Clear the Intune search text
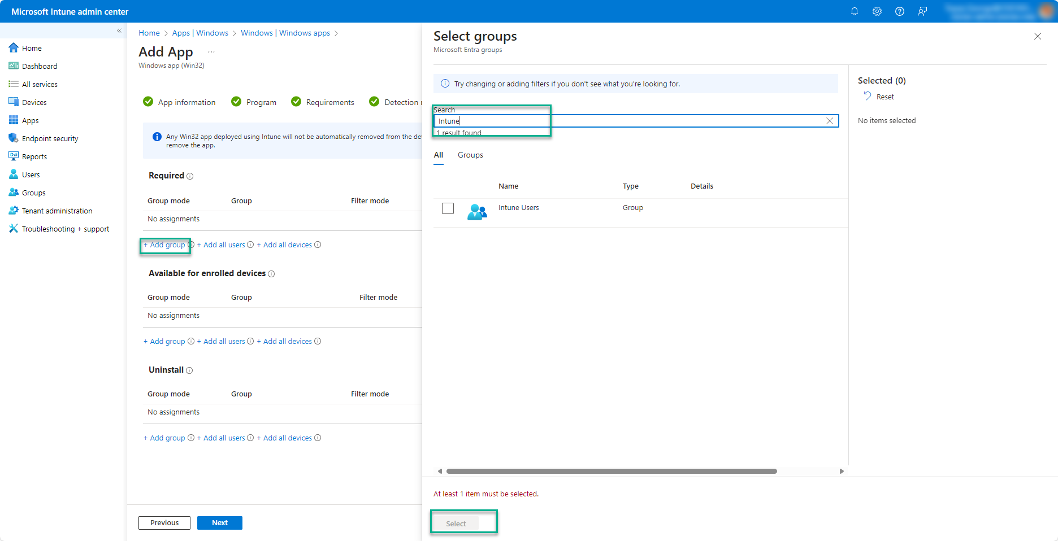This screenshot has width=1058, height=541. [x=830, y=120]
